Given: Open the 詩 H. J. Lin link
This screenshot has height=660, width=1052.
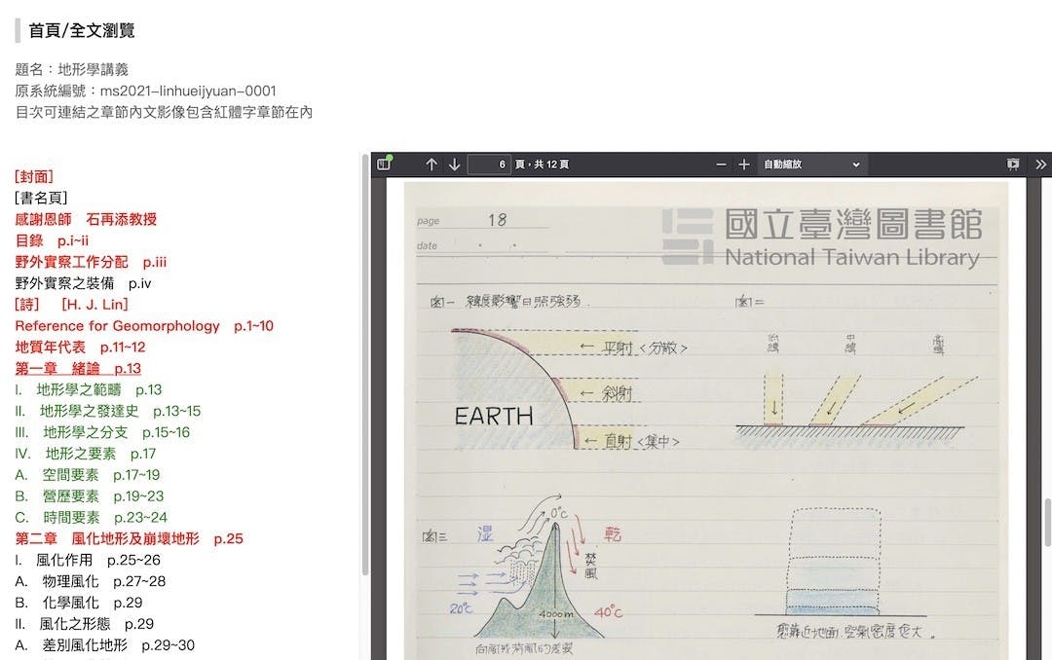Looking at the screenshot, I should pyautogui.click(x=71, y=305).
